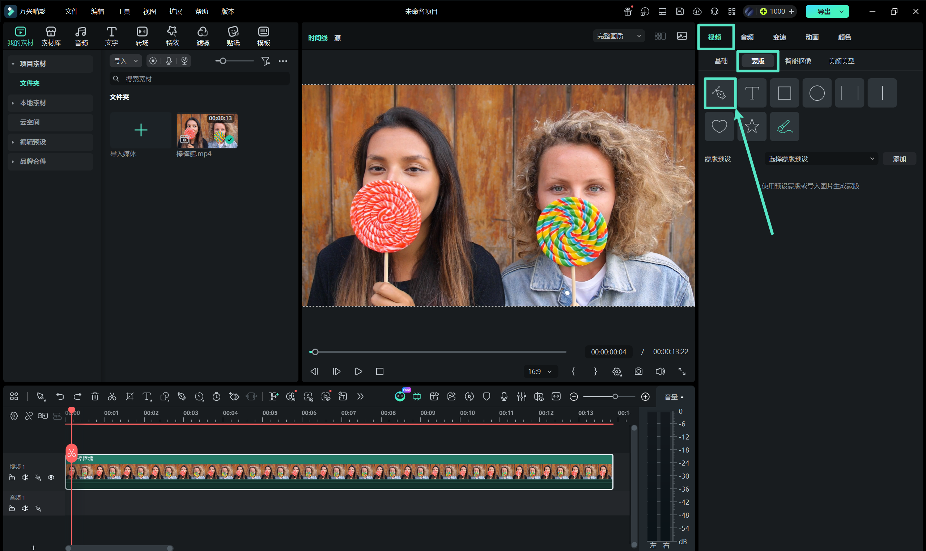Adjust the timeline zoom slider handle
The image size is (926, 551).
pyautogui.click(x=615, y=396)
